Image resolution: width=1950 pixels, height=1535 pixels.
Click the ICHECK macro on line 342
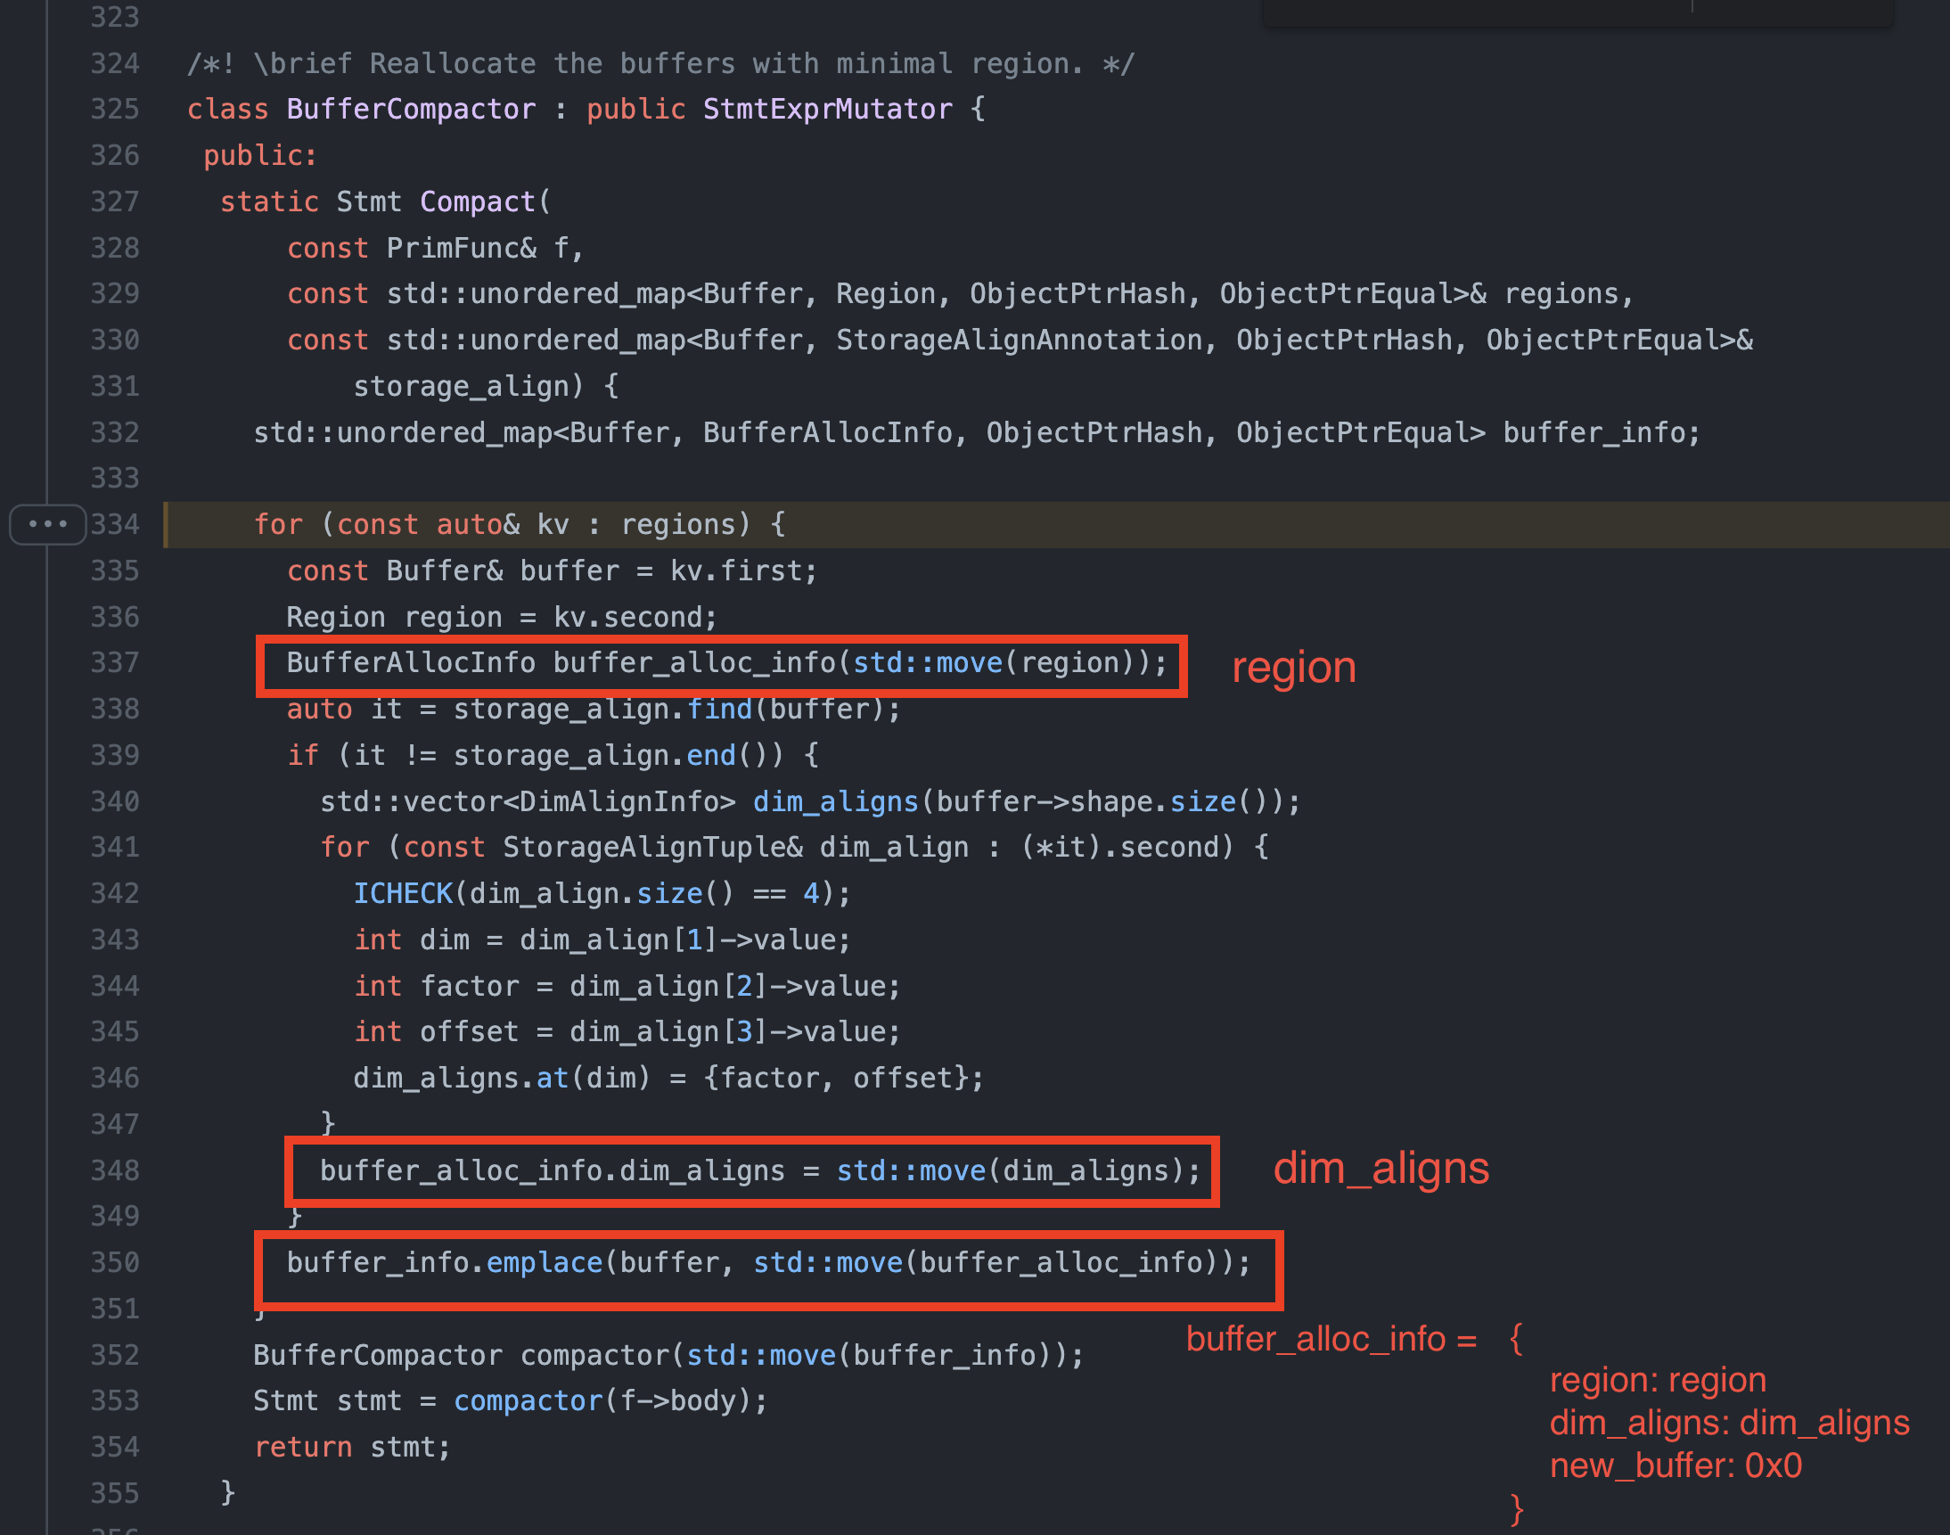pyautogui.click(x=403, y=893)
